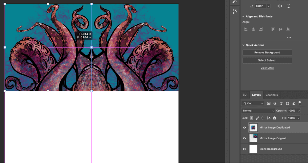Viewport: 308px width, 163px height.
Task: Click the View More link
Action: pos(267,68)
